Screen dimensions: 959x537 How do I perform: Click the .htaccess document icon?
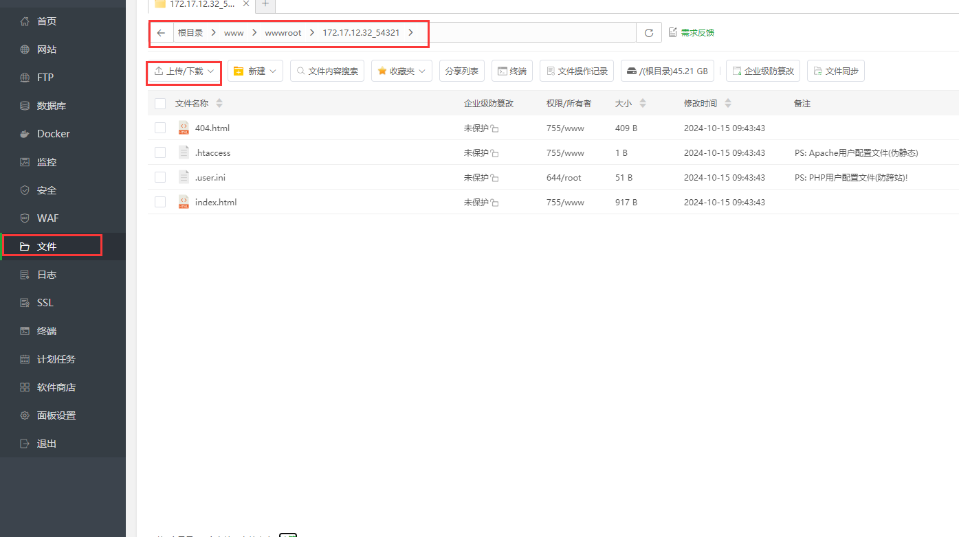(x=184, y=152)
